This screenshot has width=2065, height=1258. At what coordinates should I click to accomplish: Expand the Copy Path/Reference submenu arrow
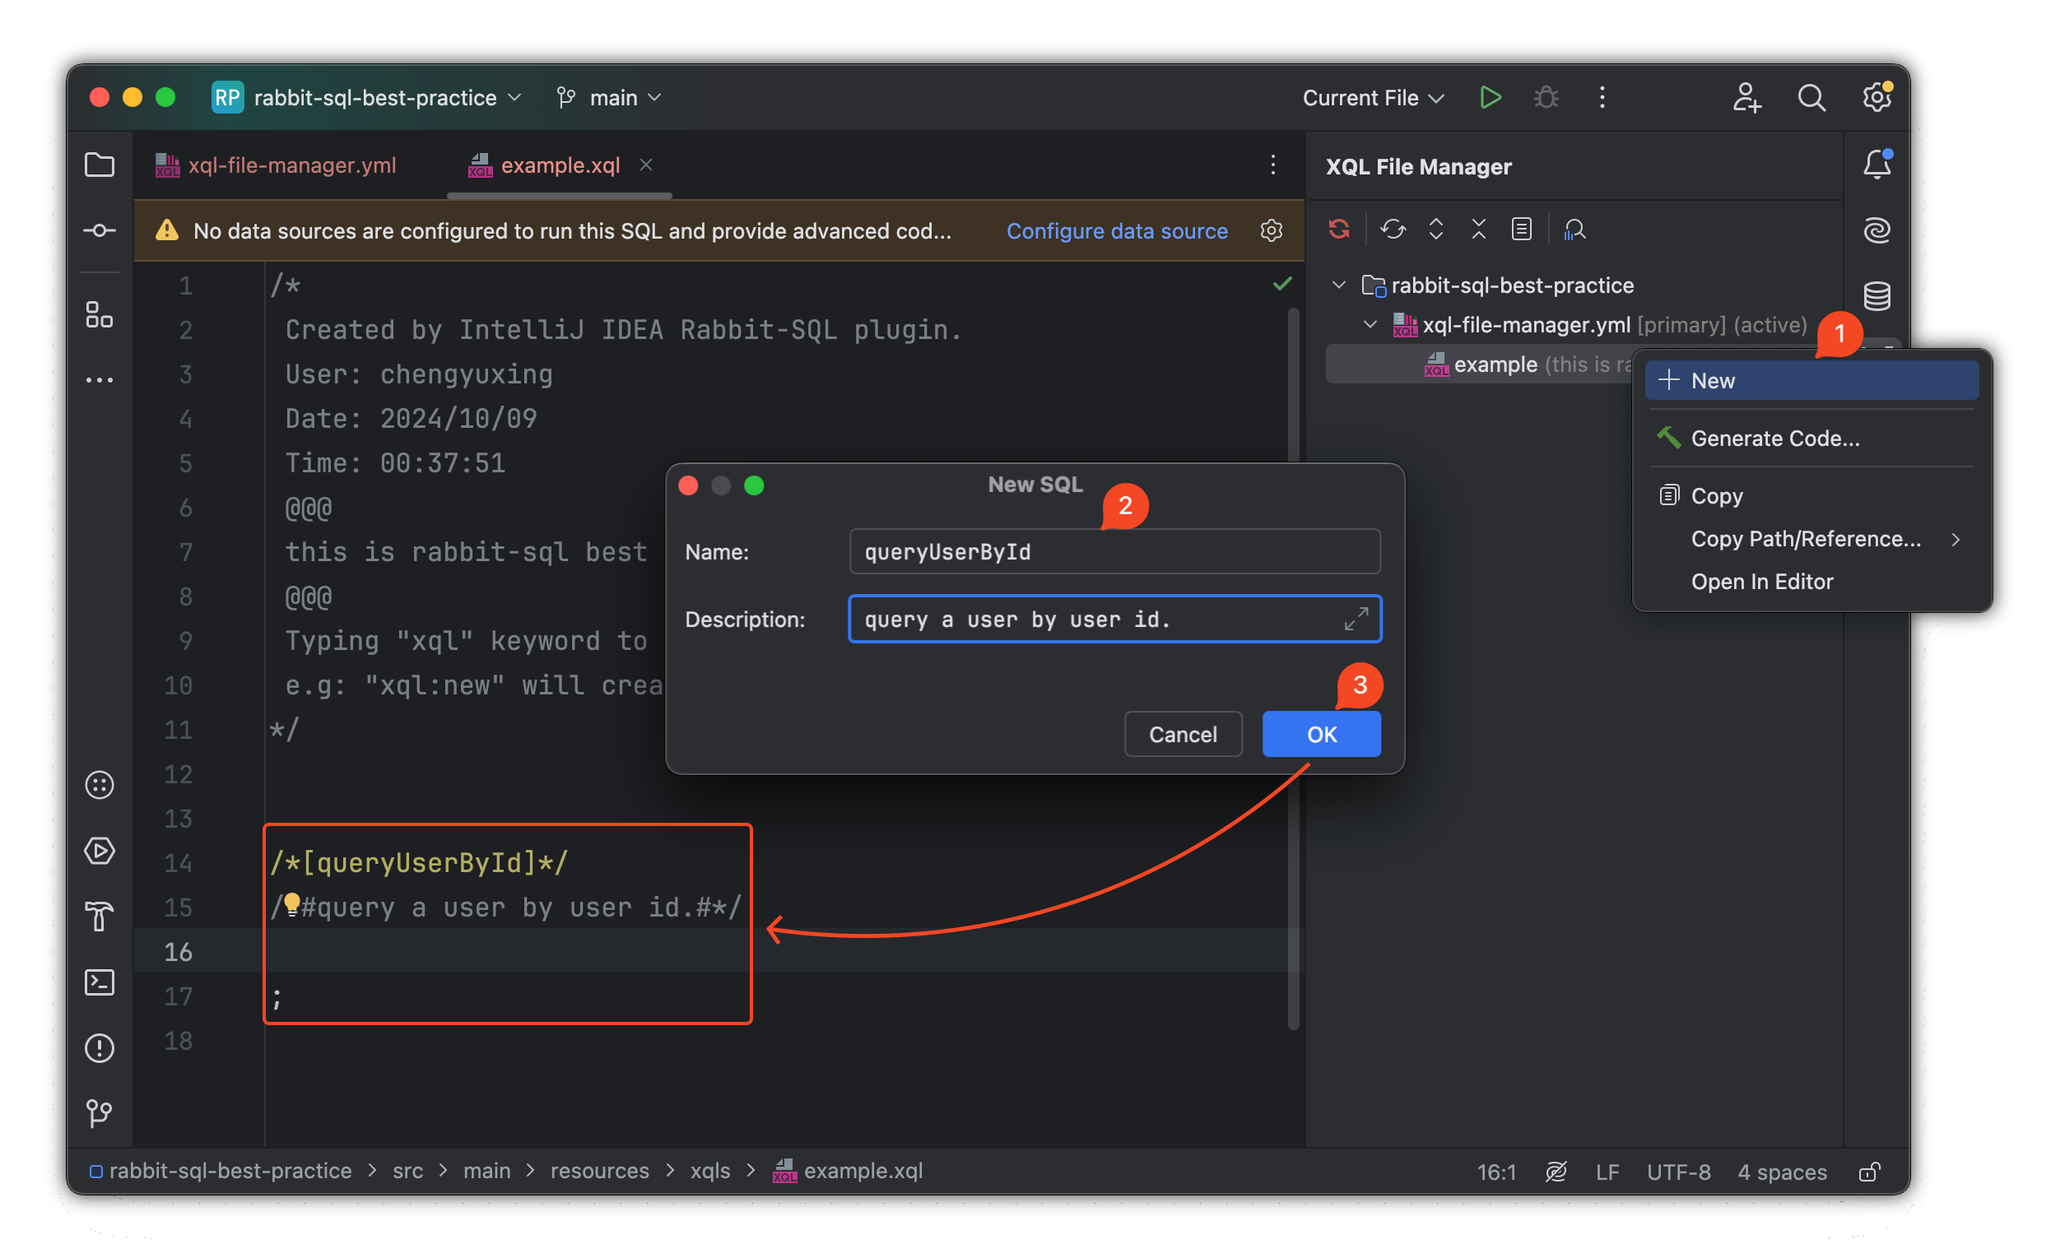[x=1956, y=541]
